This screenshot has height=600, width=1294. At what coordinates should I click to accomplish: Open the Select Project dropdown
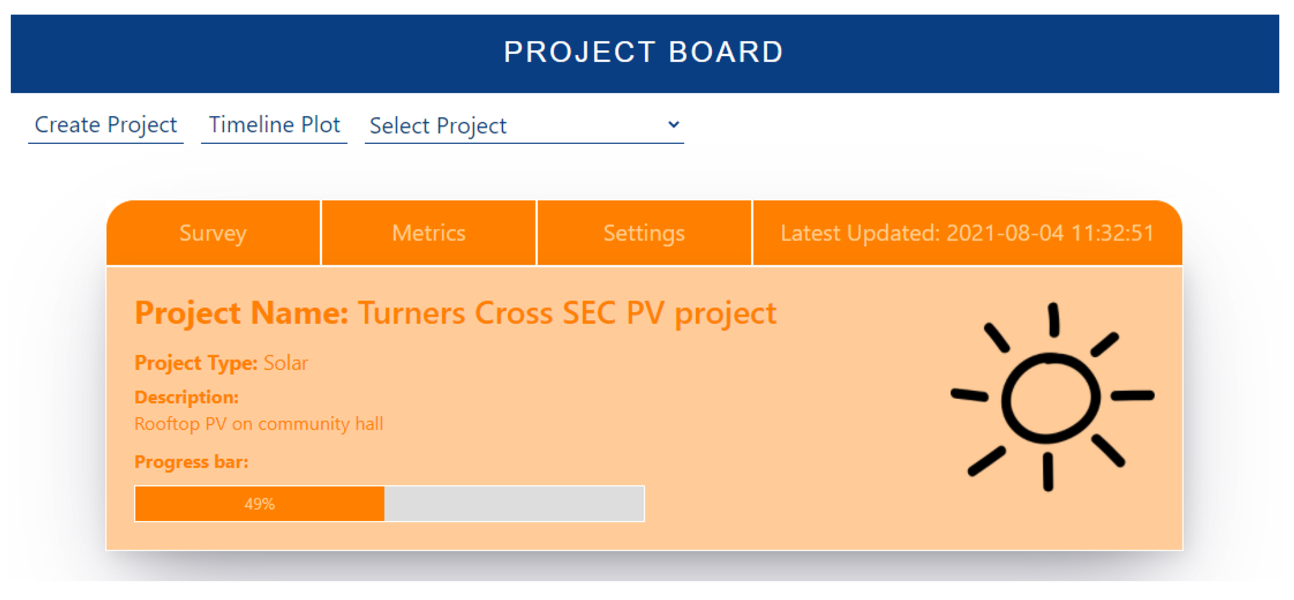[524, 125]
